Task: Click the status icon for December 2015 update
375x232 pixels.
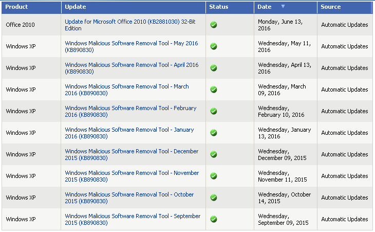Action: pyautogui.click(x=214, y=154)
